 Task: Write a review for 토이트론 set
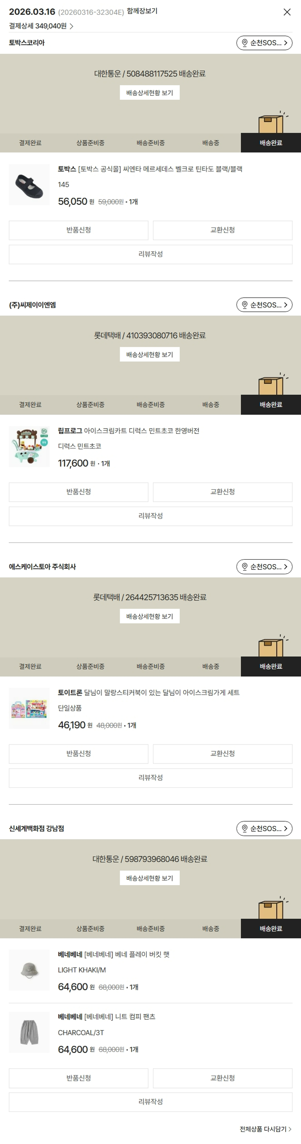(150, 778)
